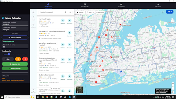
Task: Open File Explorer from the taskbar
Action: [x=42, y=97]
